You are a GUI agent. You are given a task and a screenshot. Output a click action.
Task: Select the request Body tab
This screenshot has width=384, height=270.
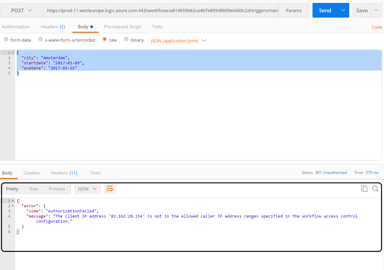[x=85, y=27]
